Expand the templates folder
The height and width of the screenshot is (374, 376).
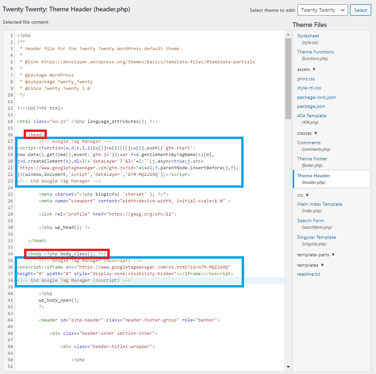(310, 265)
